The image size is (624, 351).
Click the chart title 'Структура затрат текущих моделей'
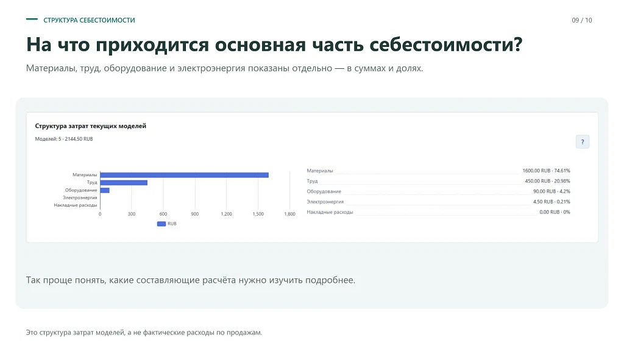[x=90, y=126]
